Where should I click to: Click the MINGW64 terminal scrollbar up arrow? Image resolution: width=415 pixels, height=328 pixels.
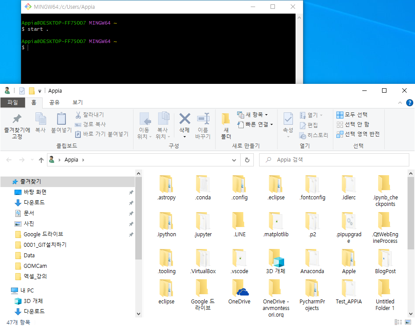click(x=299, y=18)
